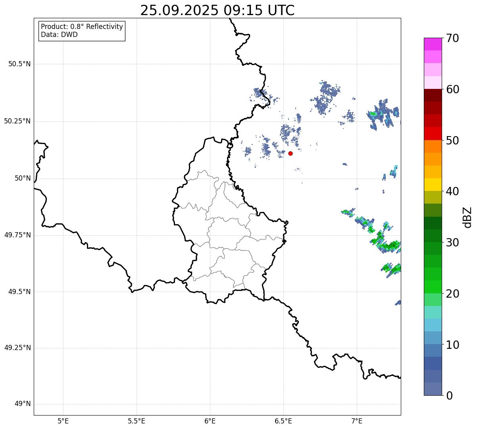Click the 49°N latitude label
The image size is (477, 429).
pyautogui.click(x=23, y=404)
